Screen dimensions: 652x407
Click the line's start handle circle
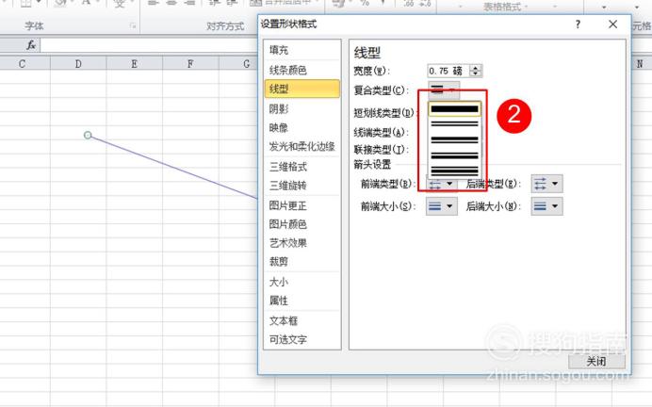coord(88,135)
